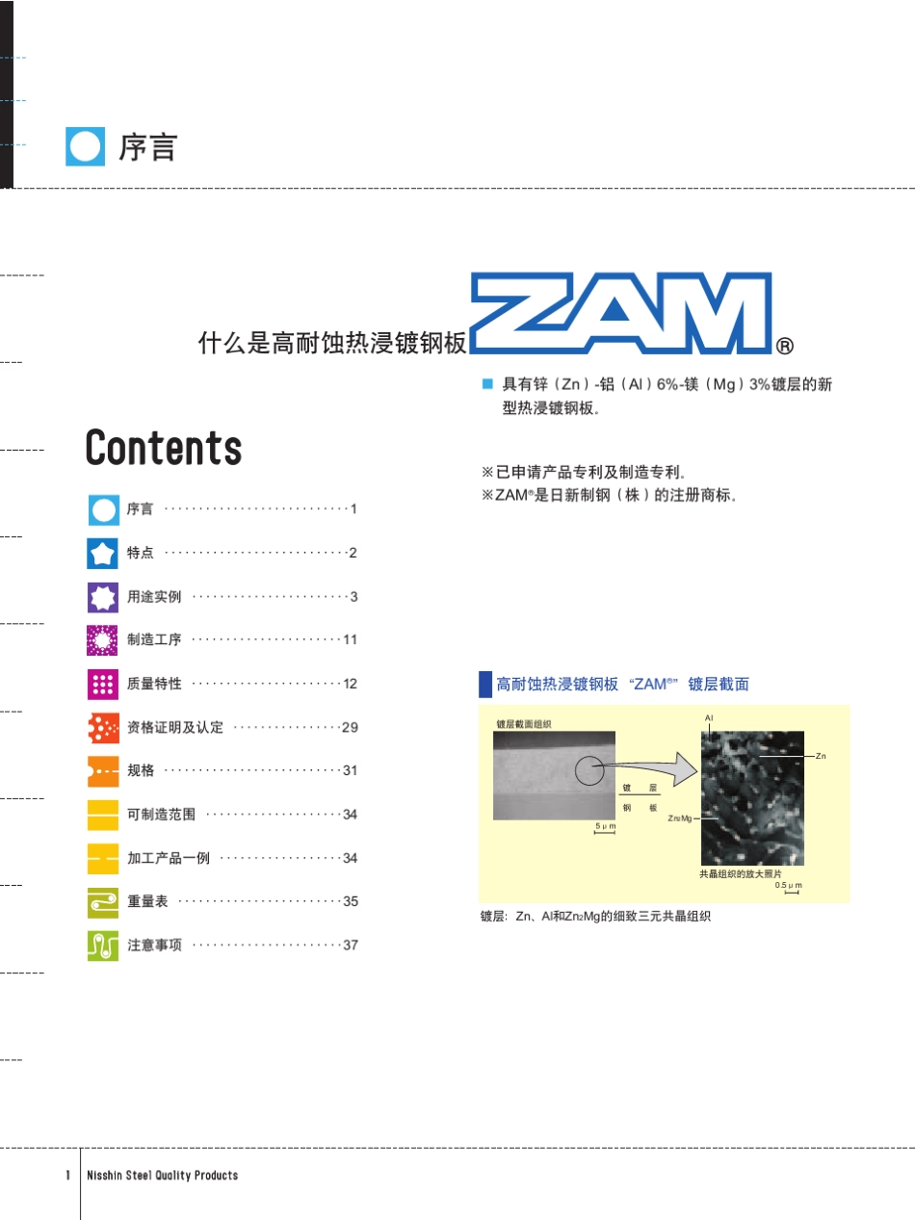Screen dimensions: 915x1220
Task: Click the Zn2Mg label on micrograph
Action: pos(680,818)
